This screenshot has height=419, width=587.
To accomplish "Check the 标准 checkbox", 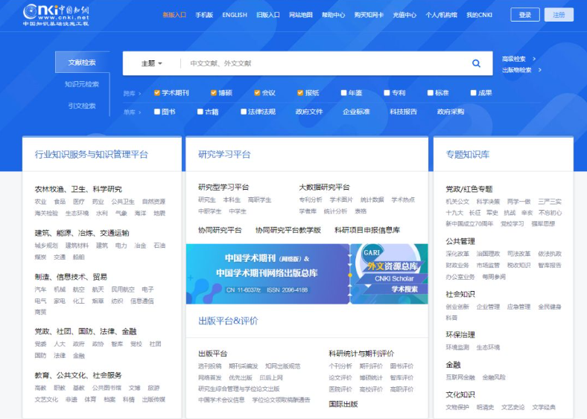I will tap(430, 93).
